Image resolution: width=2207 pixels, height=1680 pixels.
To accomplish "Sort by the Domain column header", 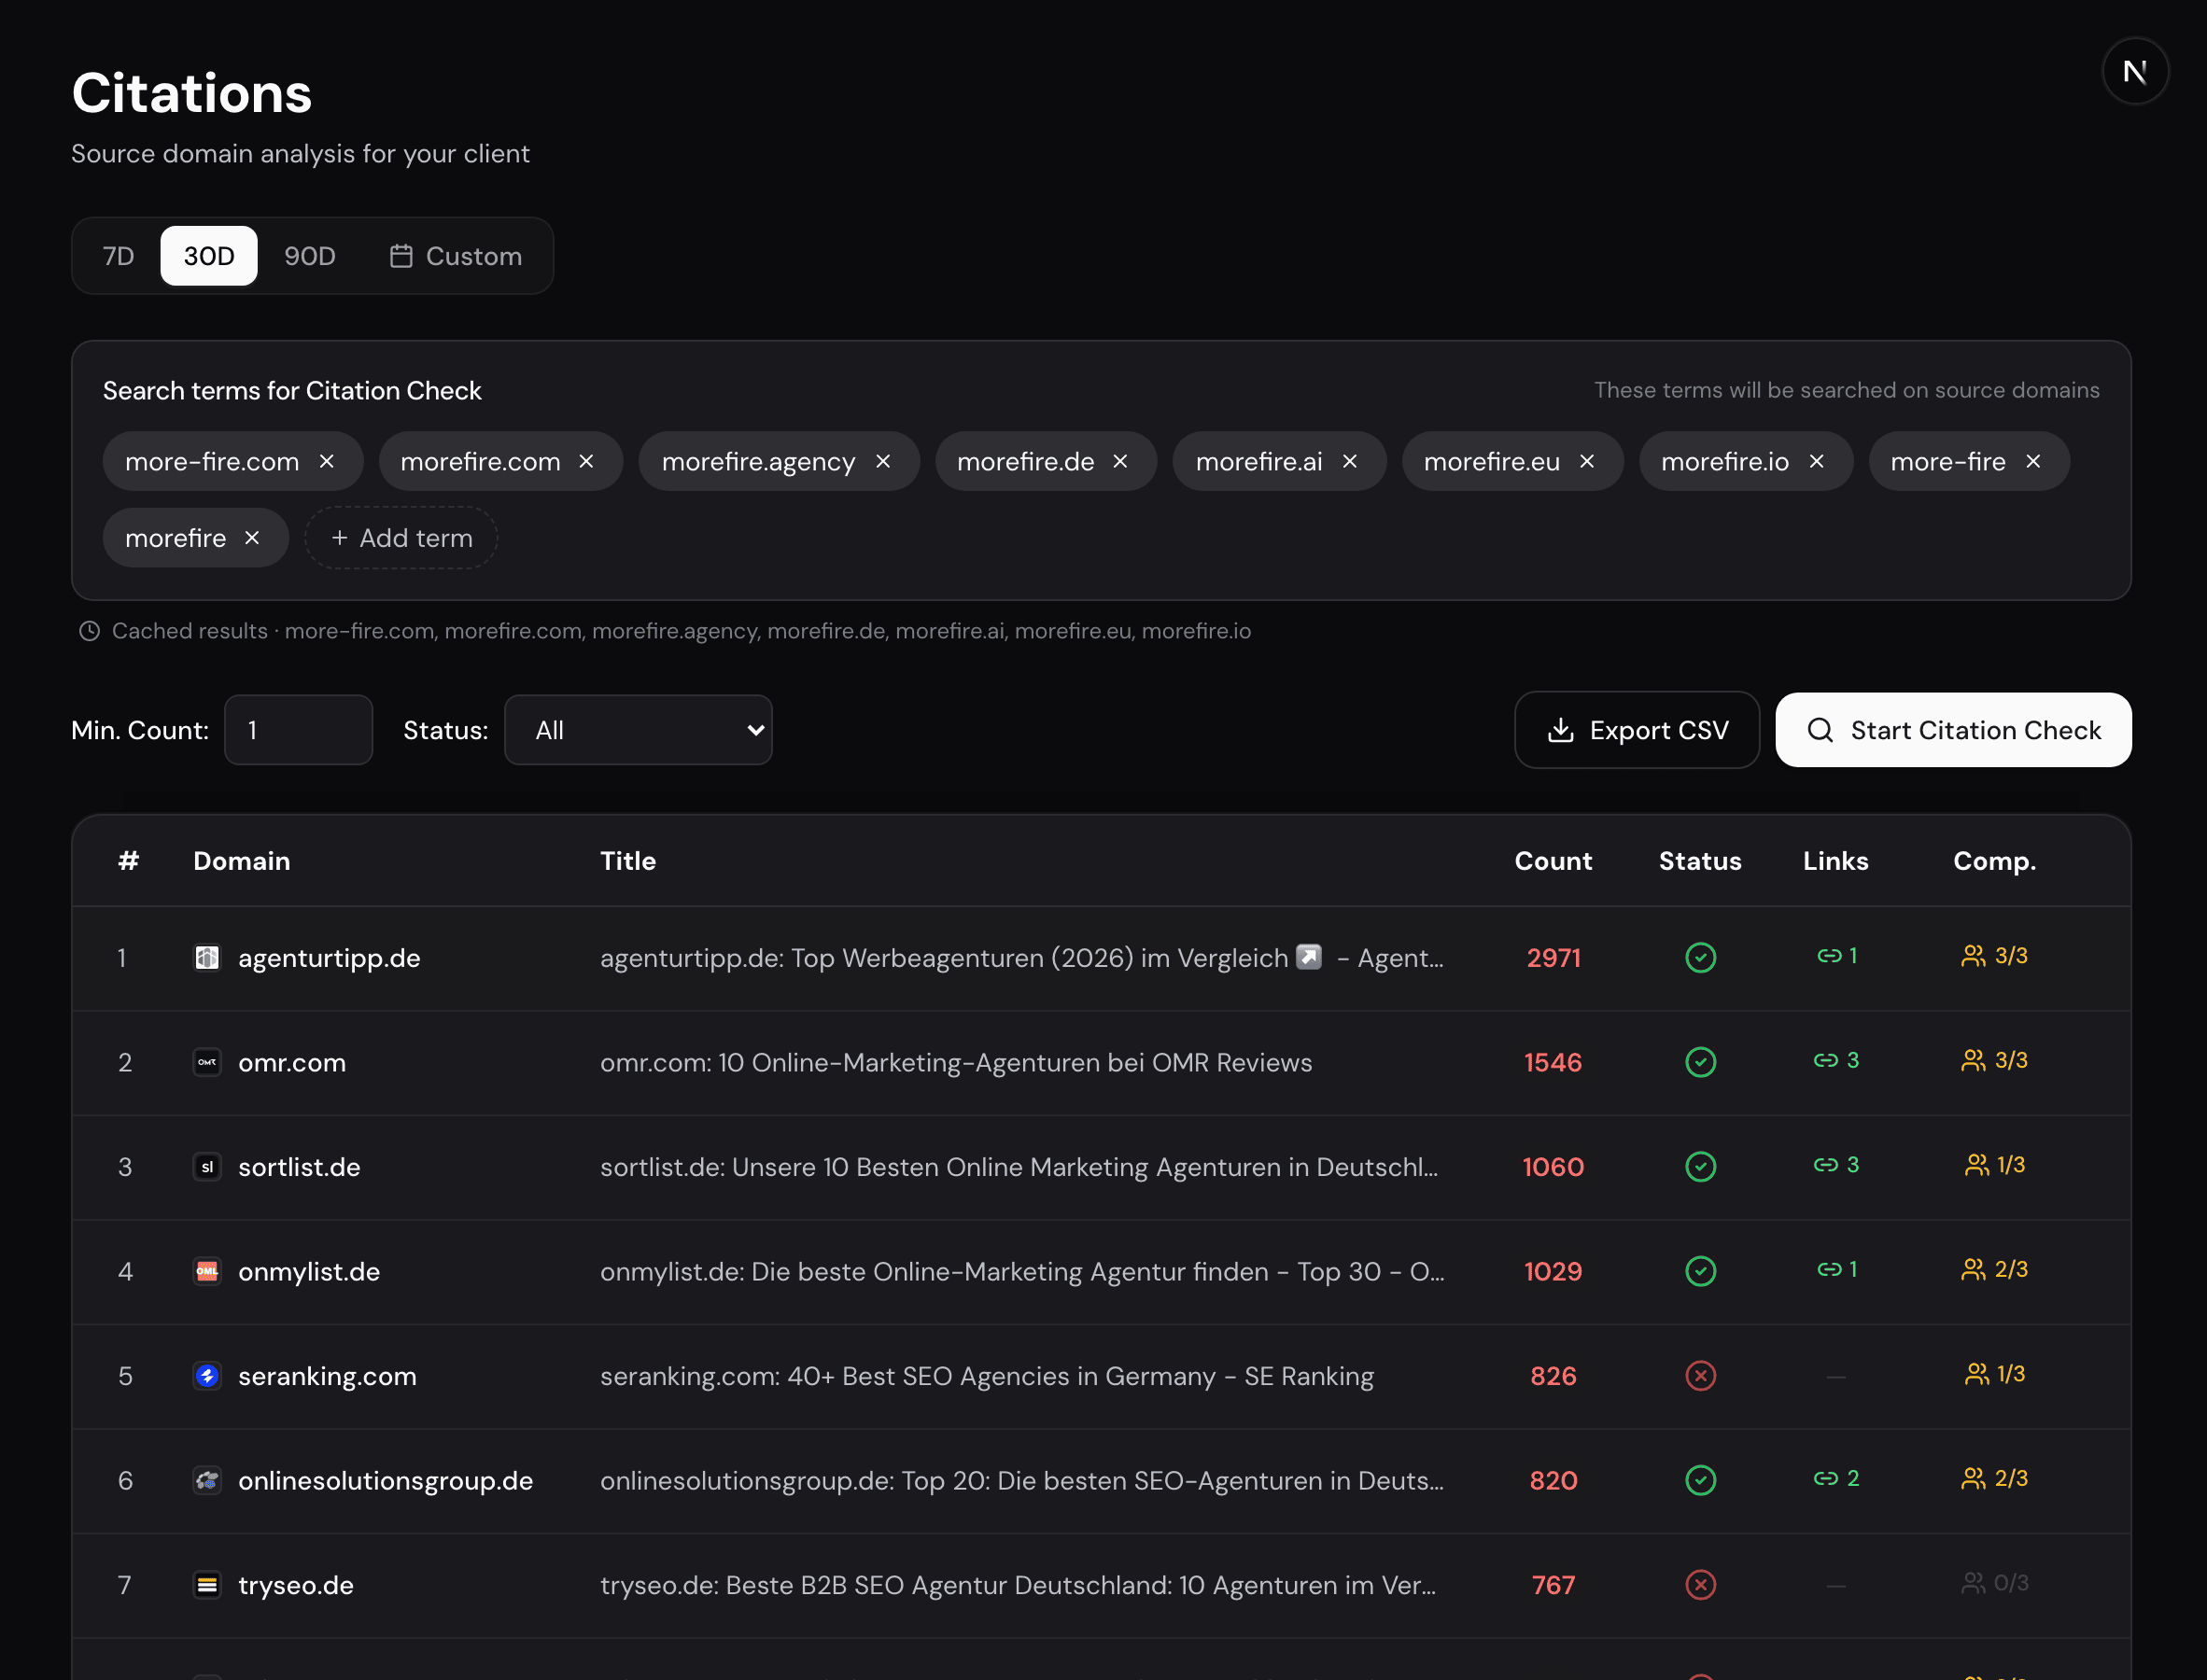I will [242, 861].
